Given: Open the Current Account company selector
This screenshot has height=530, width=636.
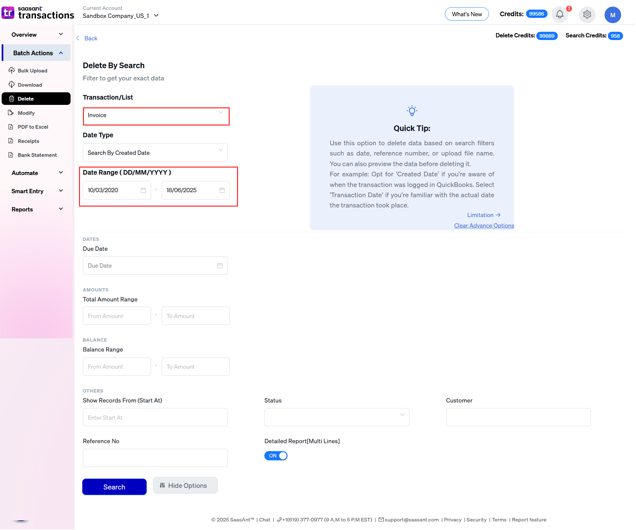Looking at the screenshot, I should [x=121, y=16].
